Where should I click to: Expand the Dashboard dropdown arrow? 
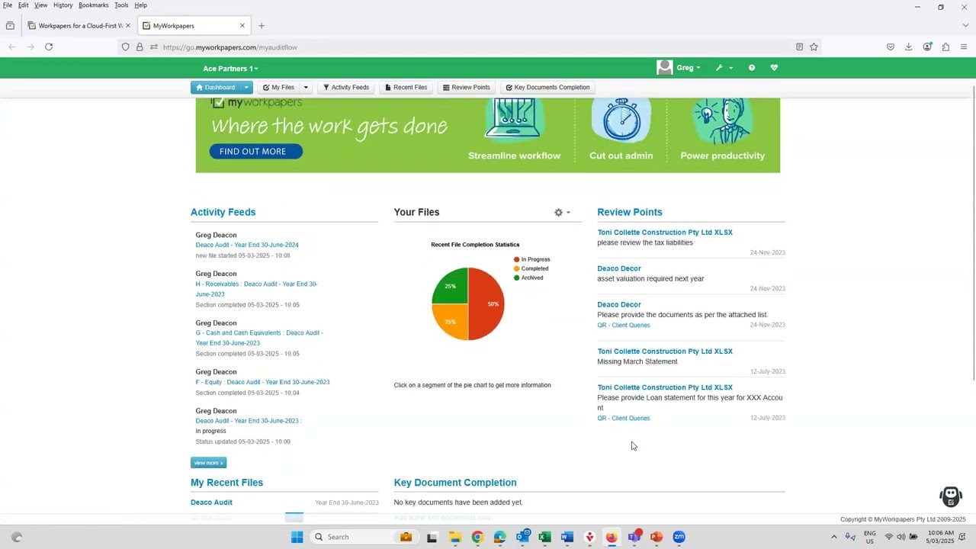point(246,88)
